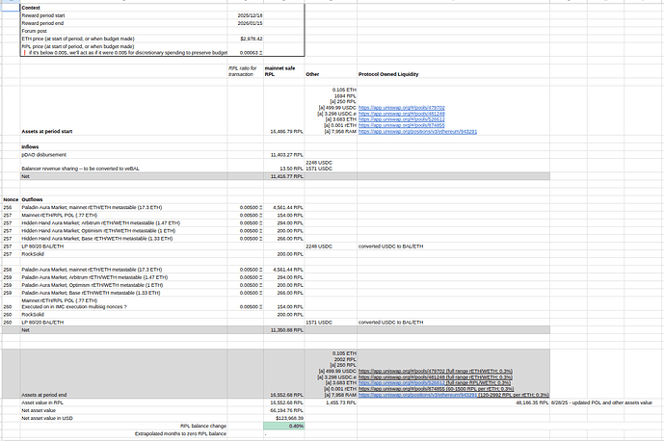Open the uniswap pools/526612 link in period-start assets
Viewport: 664px width, 441px height.
(x=402, y=119)
